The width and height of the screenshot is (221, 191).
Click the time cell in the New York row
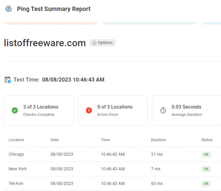click(113, 169)
